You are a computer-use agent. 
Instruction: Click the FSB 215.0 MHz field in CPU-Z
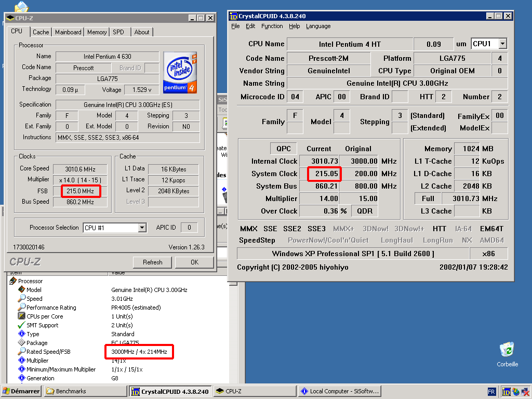pyautogui.click(x=81, y=191)
